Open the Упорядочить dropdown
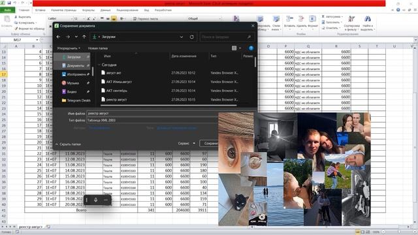The width and height of the screenshot is (418, 235). pos(69,48)
